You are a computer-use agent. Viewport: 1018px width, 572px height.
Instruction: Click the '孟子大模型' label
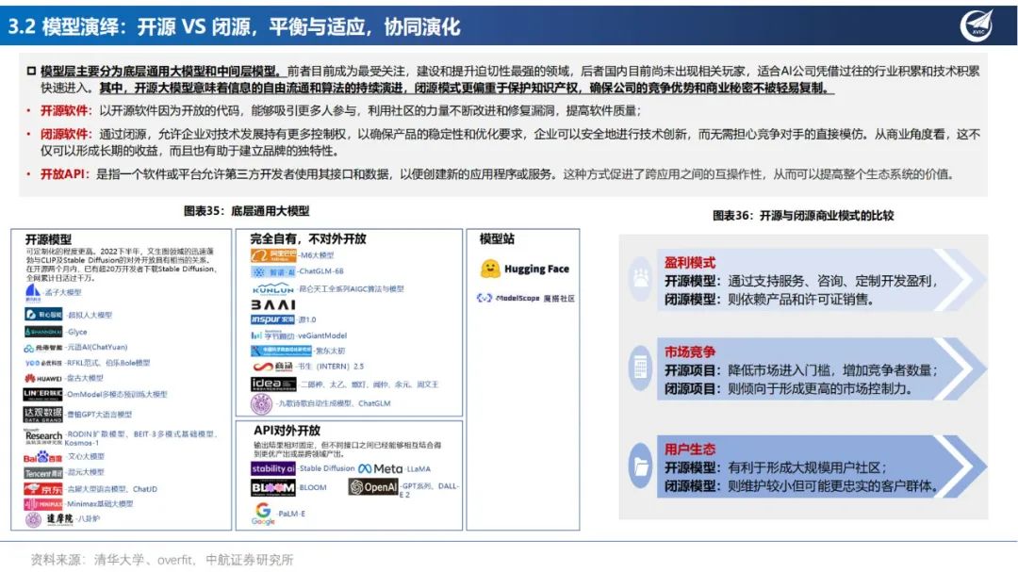63,293
